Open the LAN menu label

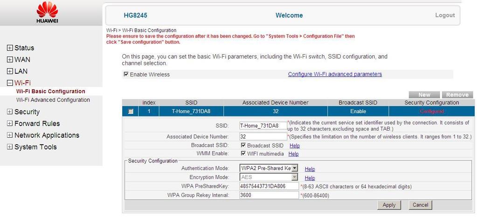[x=21, y=71]
